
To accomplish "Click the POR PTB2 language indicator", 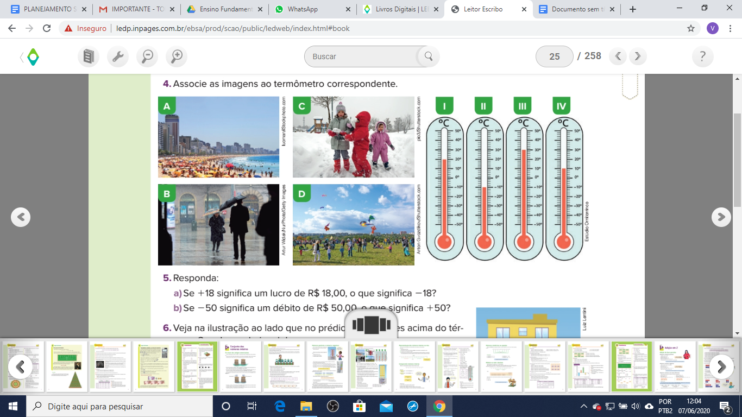I will pos(665,406).
